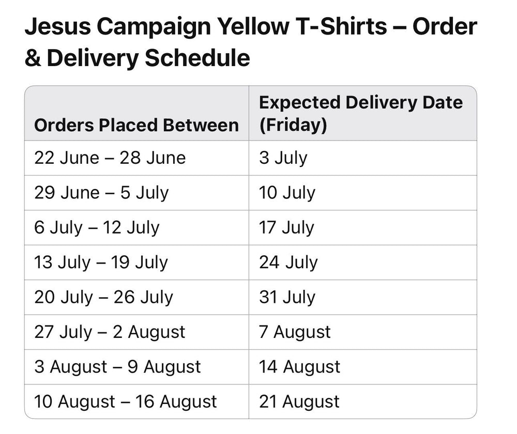
Task: Select the Expected Delivery Date (Friday) header
Action: [x=361, y=113]
